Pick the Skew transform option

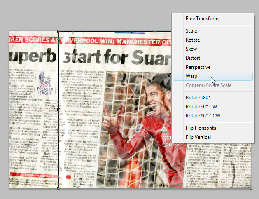[212, 49]
